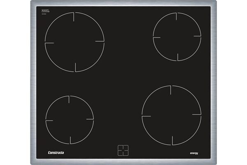Click right tick mark of bottom-left burner ring
Viewport: 247px width, 165px height.
[x=90, y=119]
